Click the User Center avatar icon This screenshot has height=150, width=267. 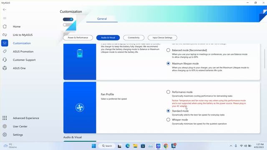click(5, 126)
